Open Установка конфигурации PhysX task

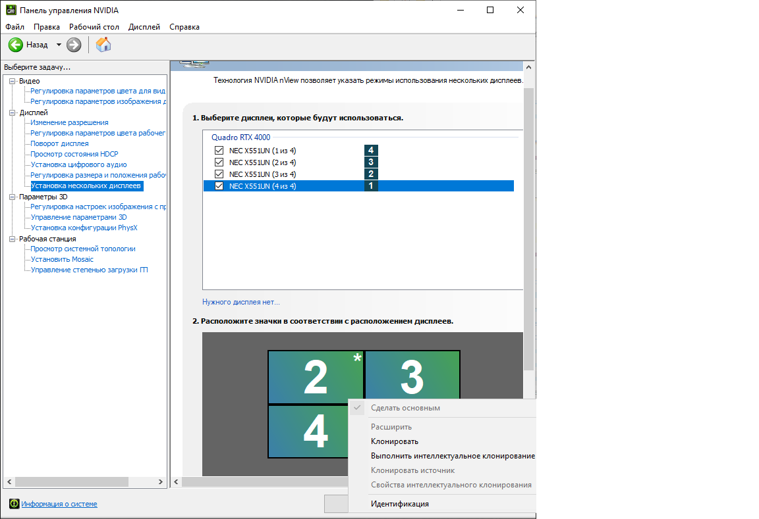click(x=84, y=228)
